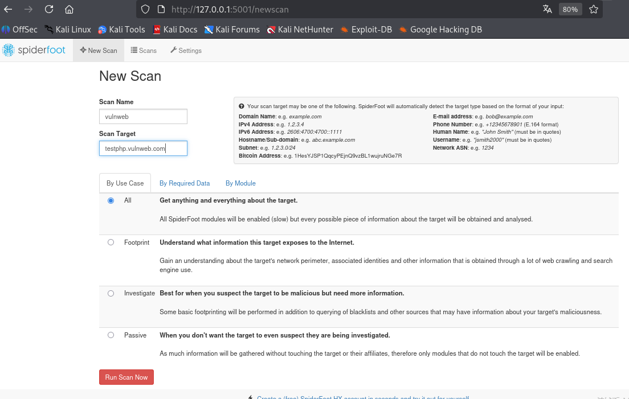The image size is (629, 399).
Task: Click the E-mail address example text
Action: 509,117
